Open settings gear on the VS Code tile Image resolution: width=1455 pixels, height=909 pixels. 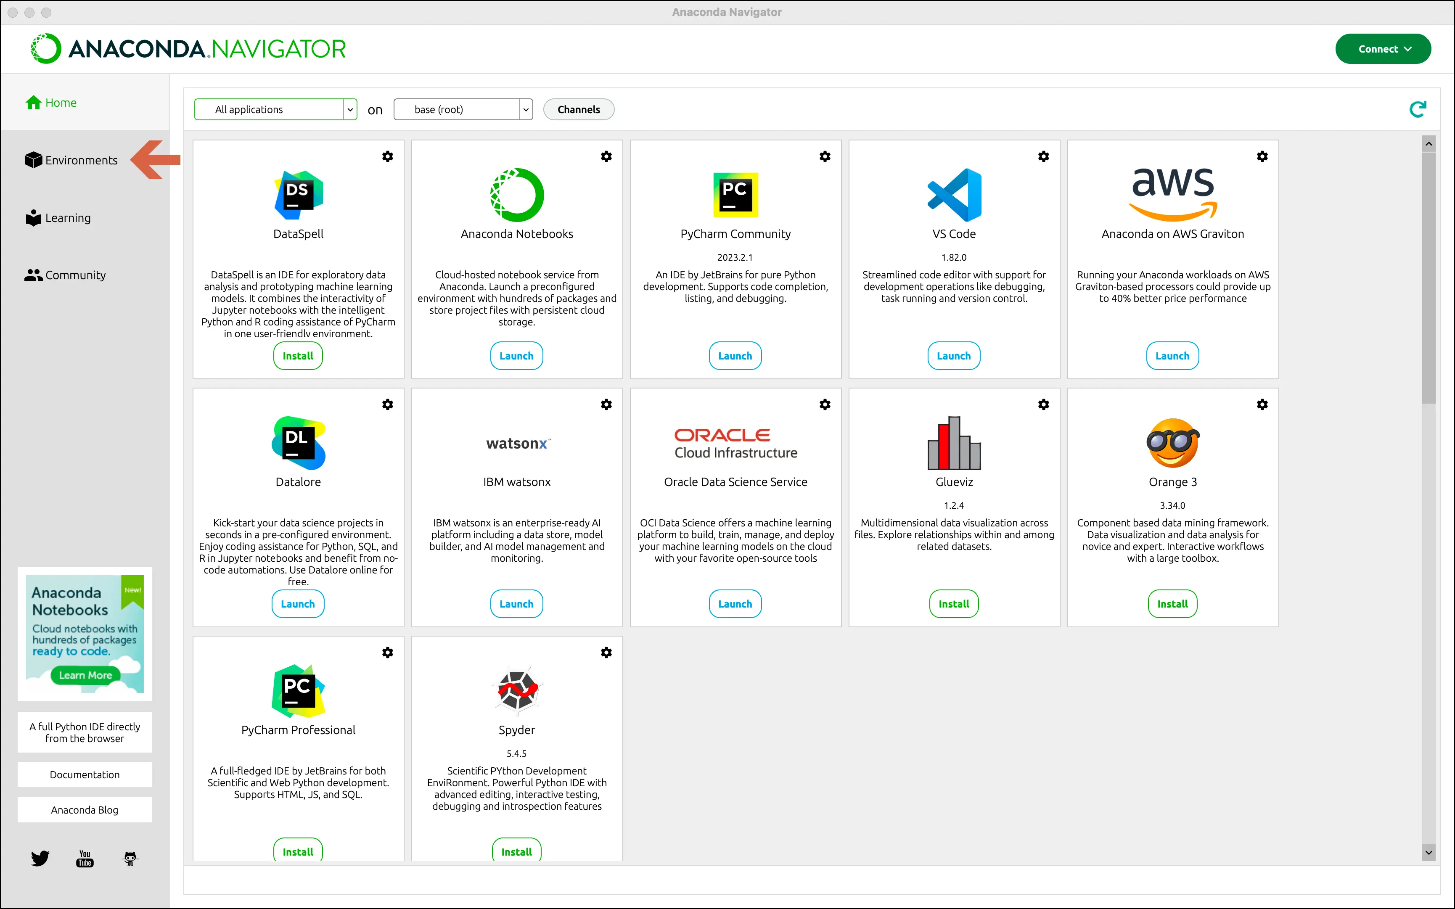1044,156
